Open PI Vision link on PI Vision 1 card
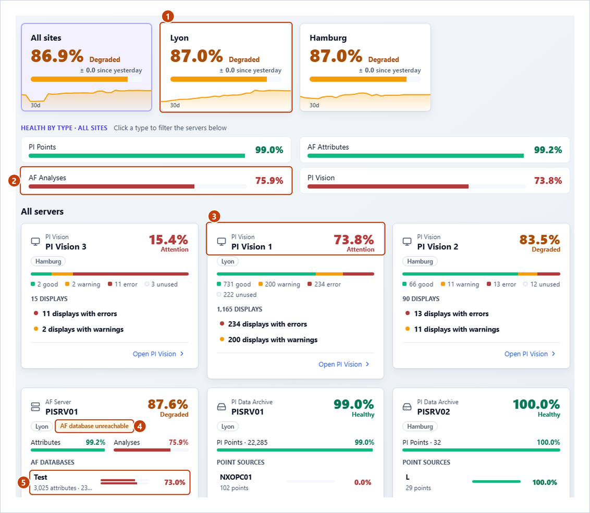 344,365
